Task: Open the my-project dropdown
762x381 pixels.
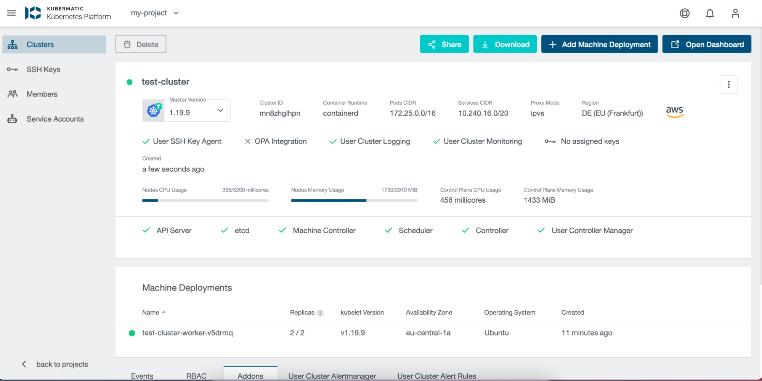Action: tap(154, 13)
